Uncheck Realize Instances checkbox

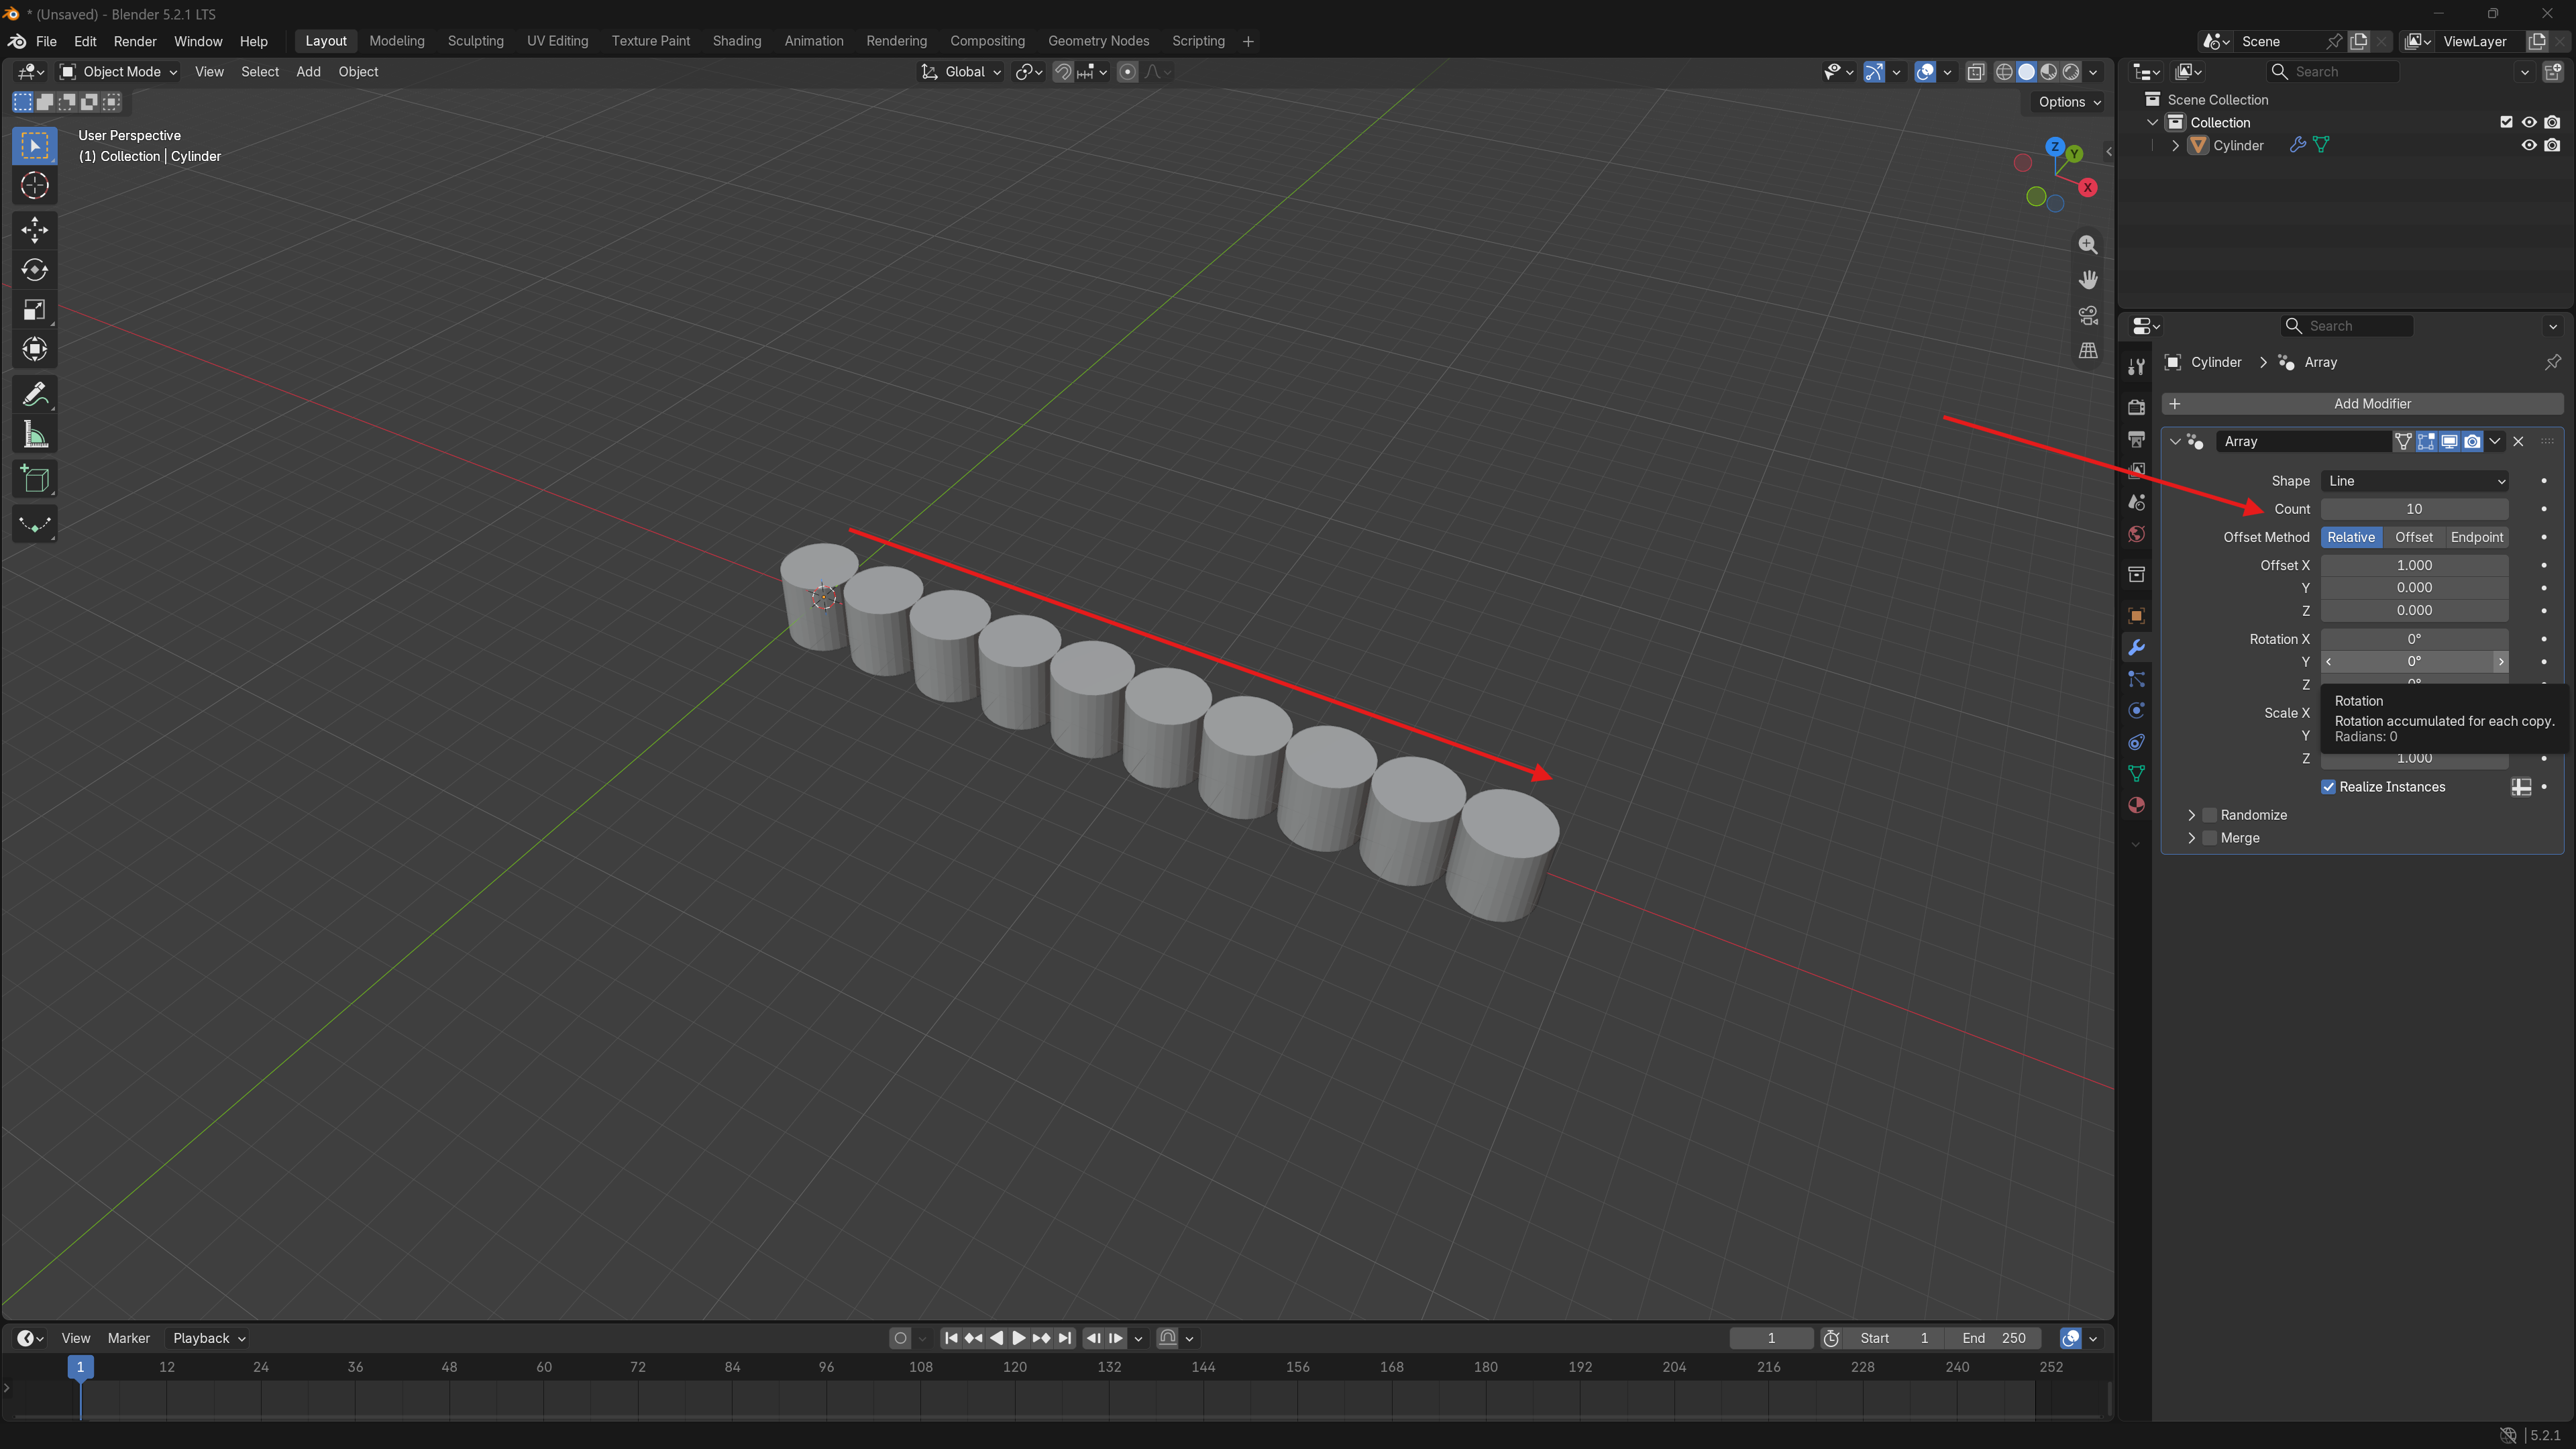[2328, 787]
